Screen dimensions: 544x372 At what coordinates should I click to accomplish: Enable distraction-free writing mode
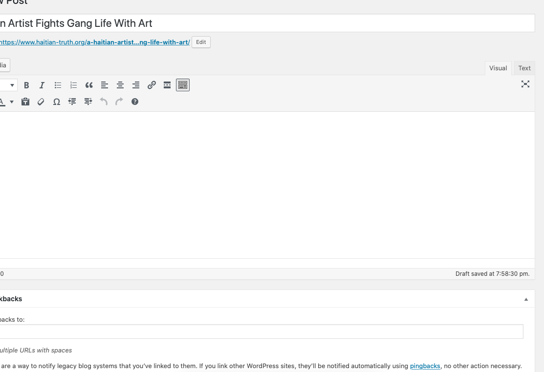pyautogui.click(x=525, y=84)
